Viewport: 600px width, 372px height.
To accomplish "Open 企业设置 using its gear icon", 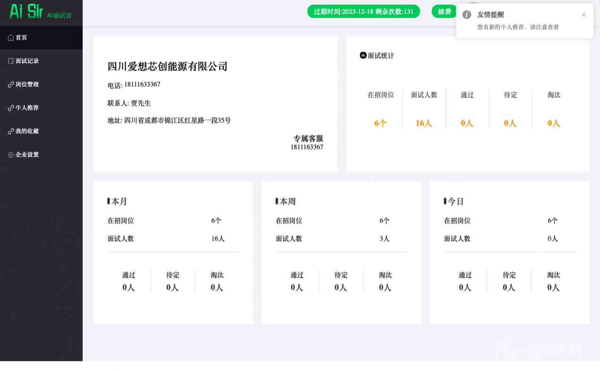I will [x=11, y=155].
